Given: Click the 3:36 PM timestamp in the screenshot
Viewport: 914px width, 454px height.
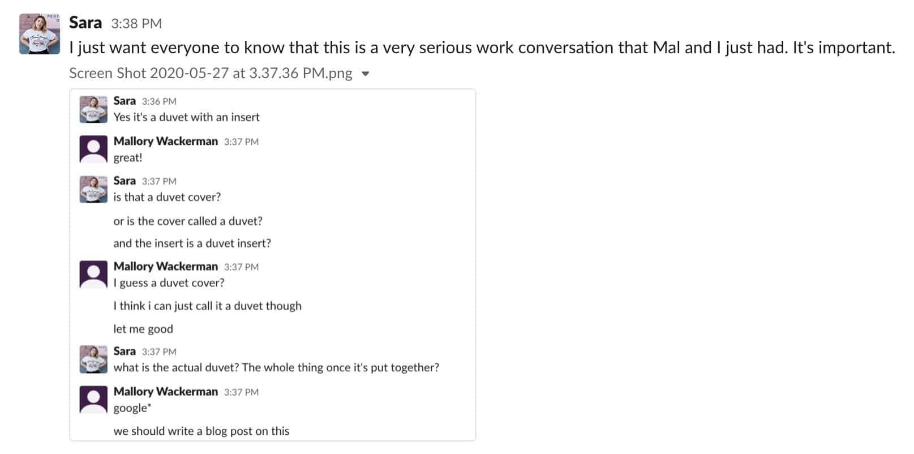Looking at the screenshot, I should pos(159,101).
